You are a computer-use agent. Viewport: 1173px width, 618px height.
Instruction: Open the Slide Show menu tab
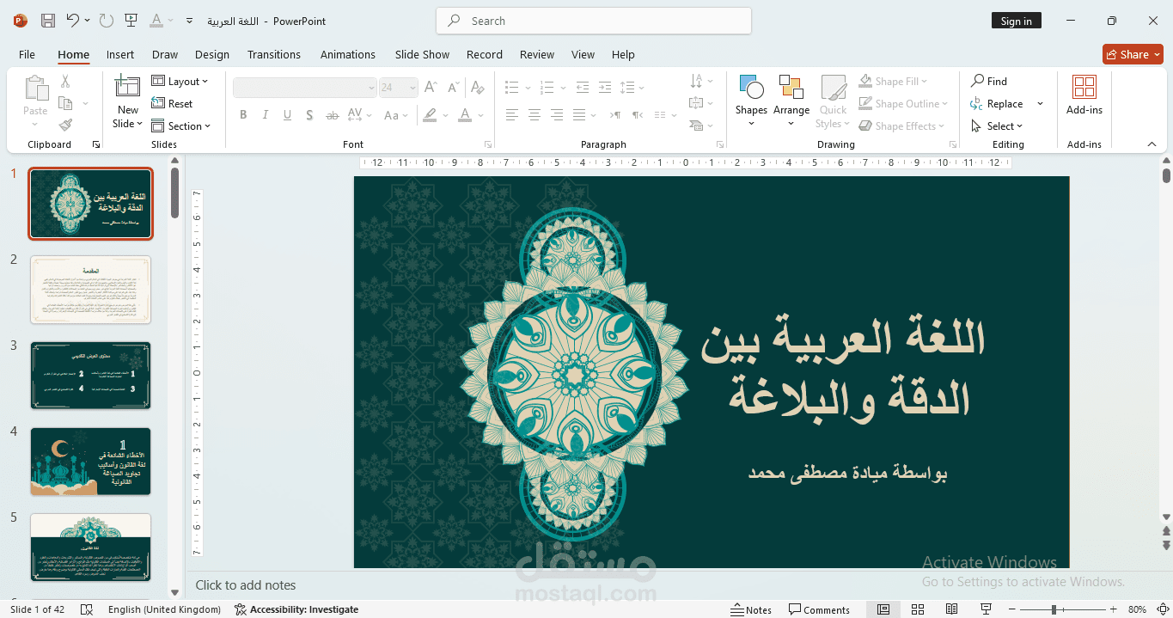point(421,54)
